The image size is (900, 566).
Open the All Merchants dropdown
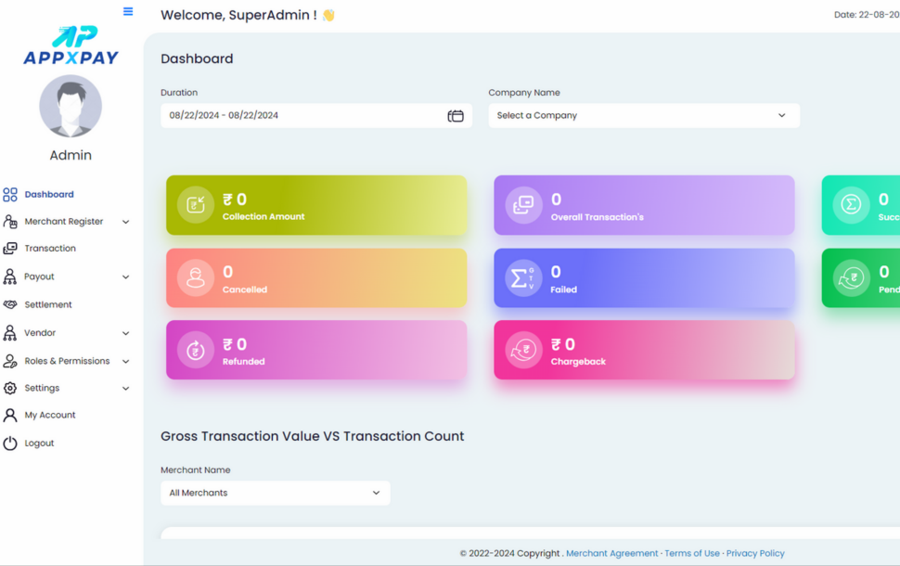[x=275, y=493]
